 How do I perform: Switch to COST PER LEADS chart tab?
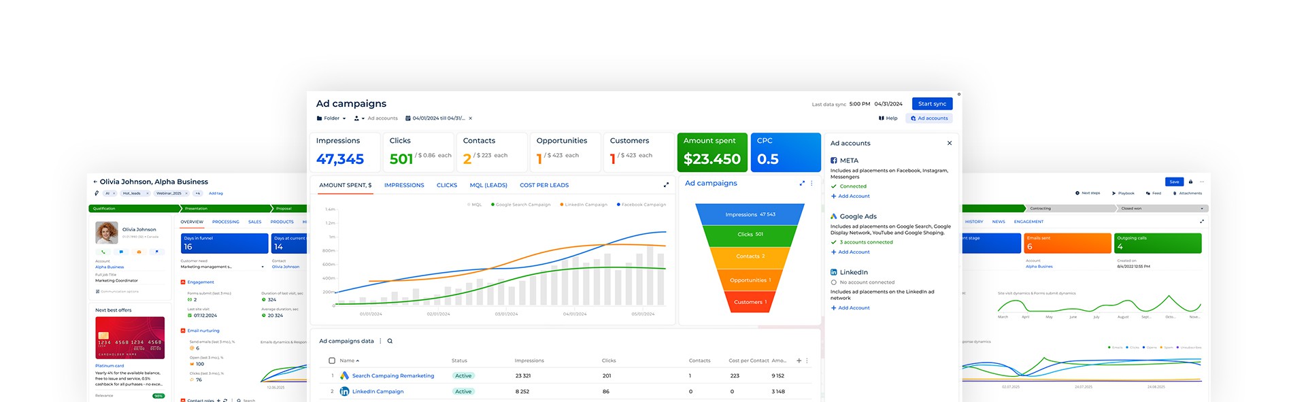[x=544, y=185]
